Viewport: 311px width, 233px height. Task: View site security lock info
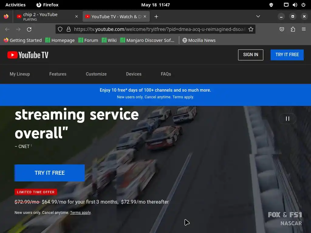pyautogui.click(x=69, y=29)
